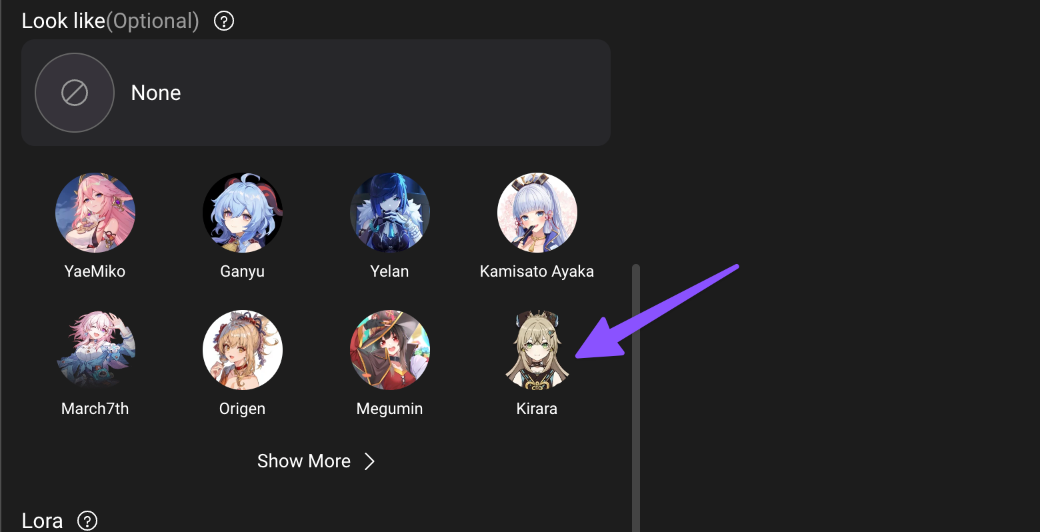Choose the Ganyu character avatar
Image resolution: width=1040 pixels, height=532 pixels.
pyautogui.click(x=243, y=213)
